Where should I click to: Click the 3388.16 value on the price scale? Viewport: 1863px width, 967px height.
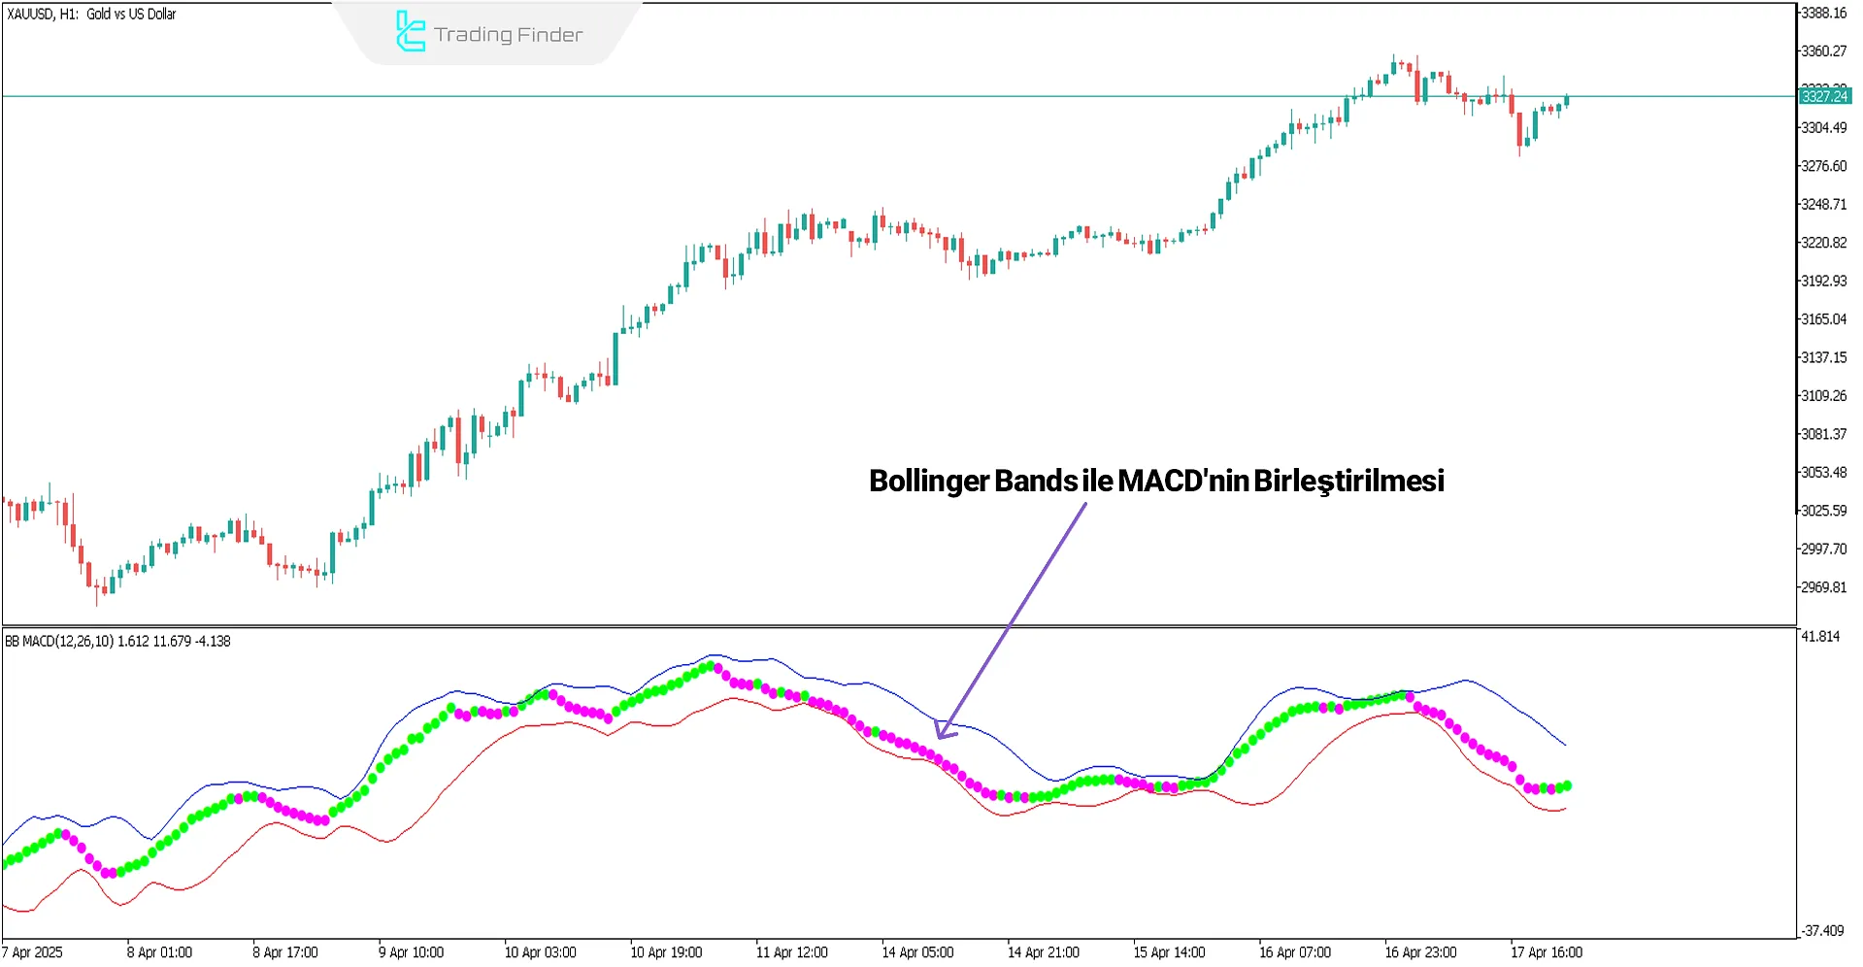pos(1822,14)
